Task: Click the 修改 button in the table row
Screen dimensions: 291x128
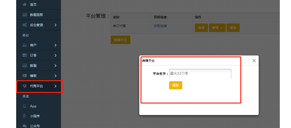Action: (201, 28)
